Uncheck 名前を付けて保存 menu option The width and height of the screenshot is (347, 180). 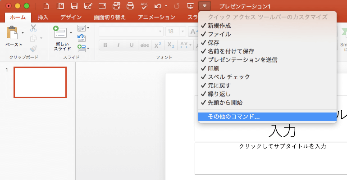point(267,51)
